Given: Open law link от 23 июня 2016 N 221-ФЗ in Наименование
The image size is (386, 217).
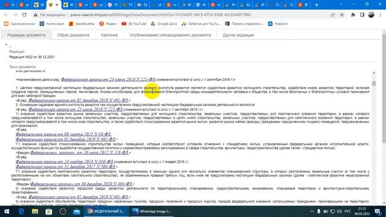Looking at the screenshot, I should click(x=108, y=80).
